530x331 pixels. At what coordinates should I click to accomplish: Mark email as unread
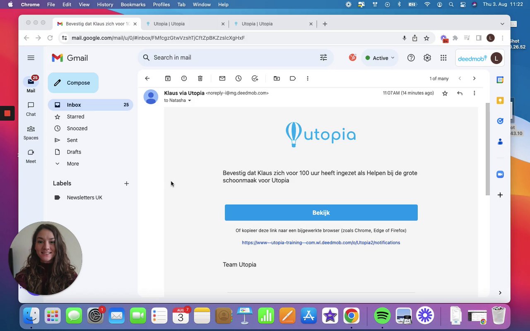(222, 78)
